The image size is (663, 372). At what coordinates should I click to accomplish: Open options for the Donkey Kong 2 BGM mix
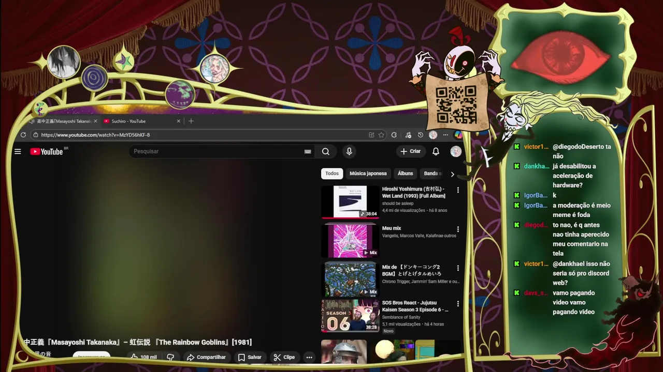[458, 268]
